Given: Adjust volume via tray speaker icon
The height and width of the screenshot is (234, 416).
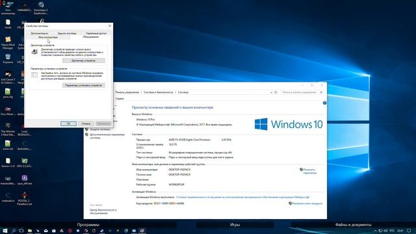Looking at the screenshot, I should coord(385,231).
